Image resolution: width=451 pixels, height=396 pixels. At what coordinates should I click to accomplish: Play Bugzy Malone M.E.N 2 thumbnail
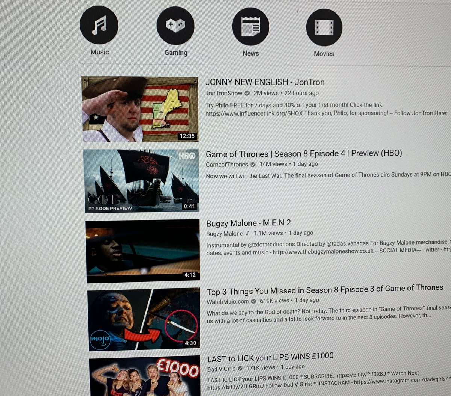pyautogui.click(x=143, y=251)
